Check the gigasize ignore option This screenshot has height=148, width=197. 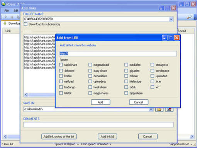coord(126,71)
